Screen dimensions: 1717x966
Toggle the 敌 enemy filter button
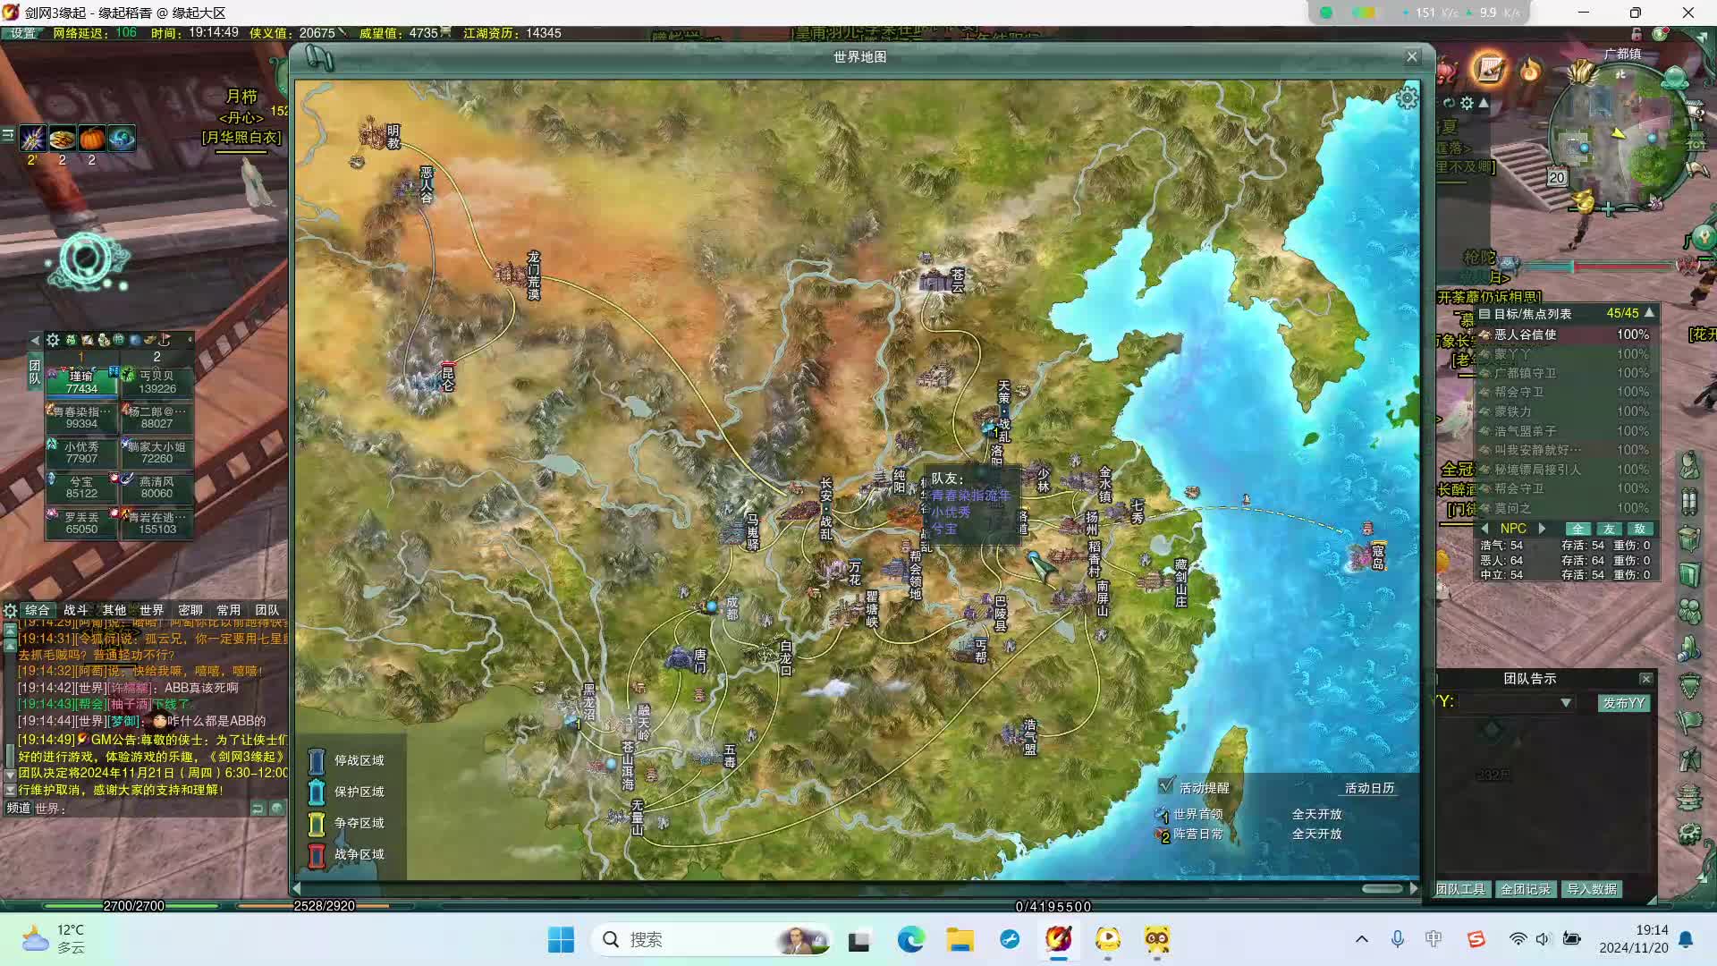click(1640, 529)
